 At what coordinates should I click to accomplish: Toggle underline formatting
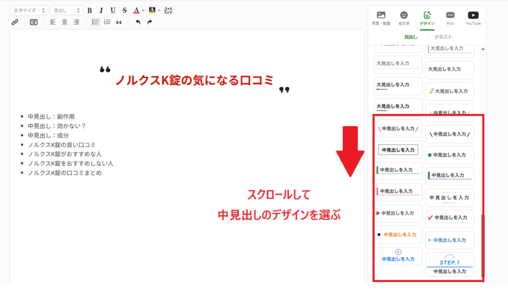tap(113, 10)
